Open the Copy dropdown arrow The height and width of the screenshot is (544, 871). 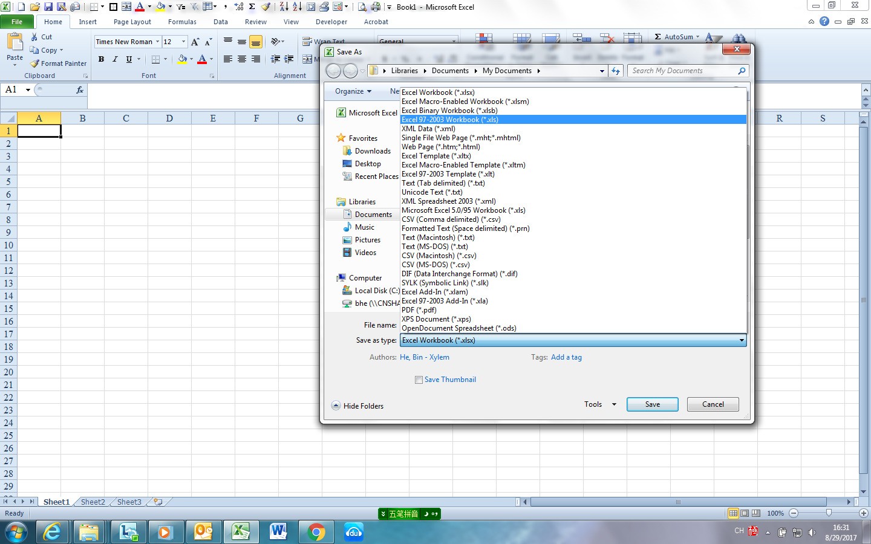pyautogui.click(x=61, y=50)
